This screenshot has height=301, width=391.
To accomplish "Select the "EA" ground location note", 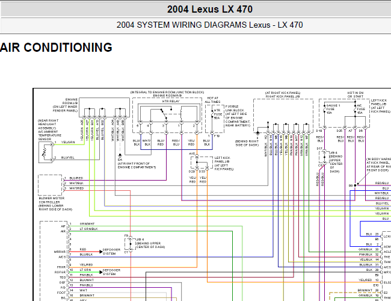I will click(x=137, y=165).
